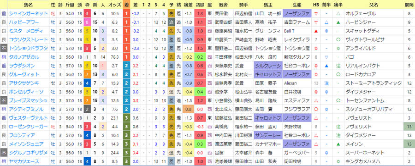Select sire name キングカメハメハ
415x166 pixels.
point(362,161)
